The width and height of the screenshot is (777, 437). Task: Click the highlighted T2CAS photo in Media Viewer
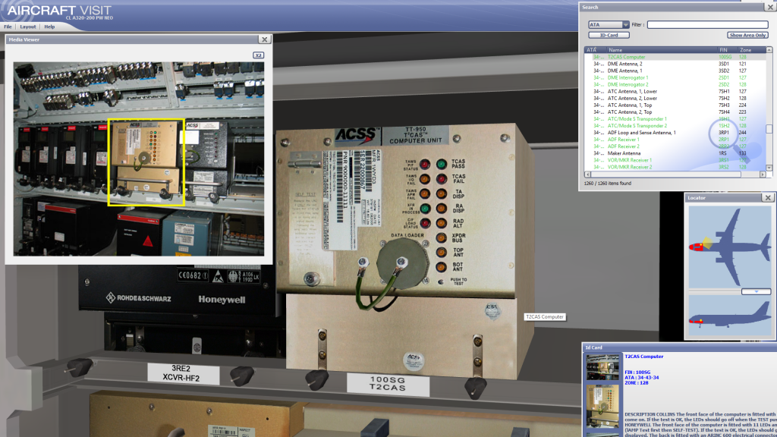click(146, 162)
